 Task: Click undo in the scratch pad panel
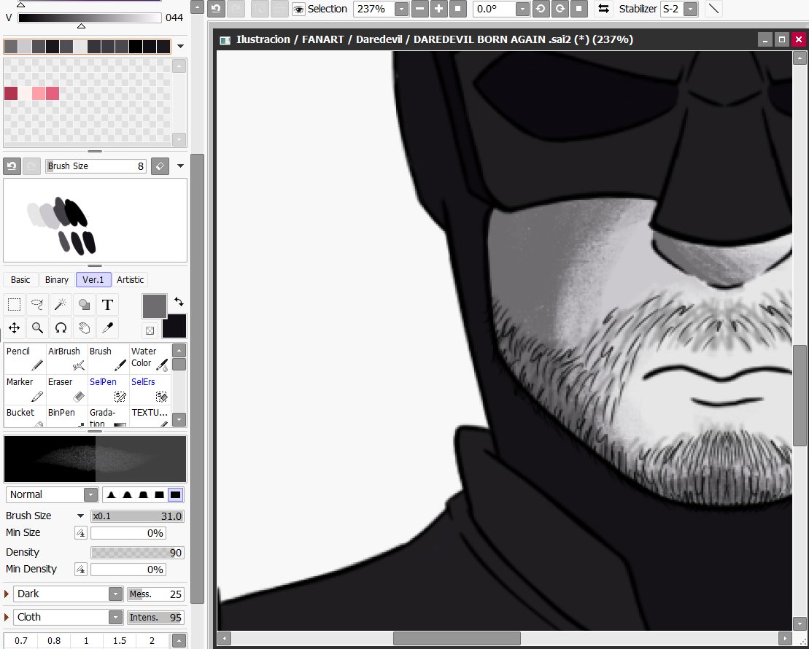click(x=12, y=166)
